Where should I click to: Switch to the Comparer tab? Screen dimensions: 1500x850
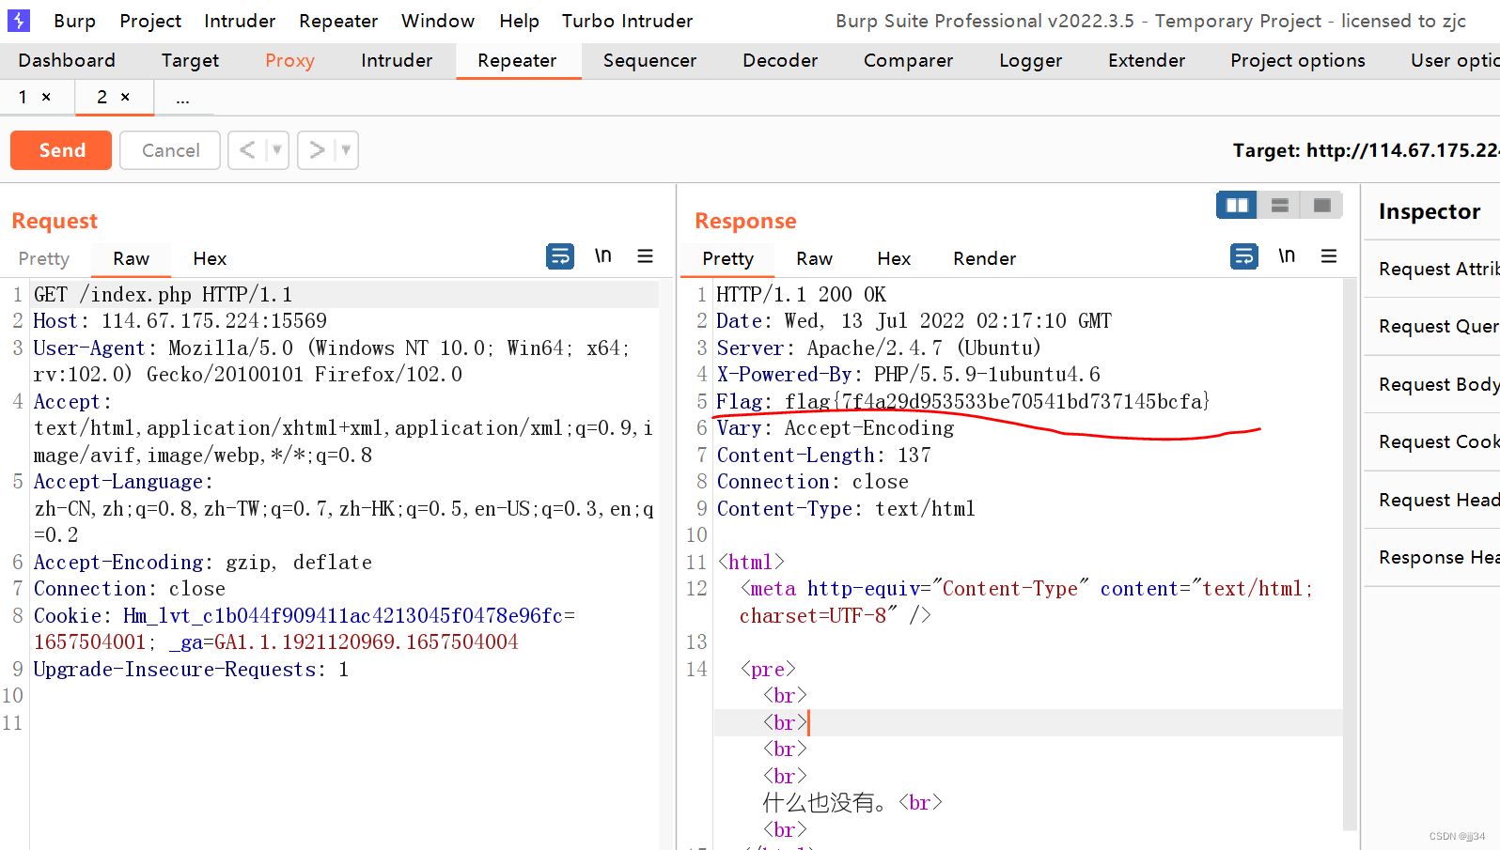point(908,60)
